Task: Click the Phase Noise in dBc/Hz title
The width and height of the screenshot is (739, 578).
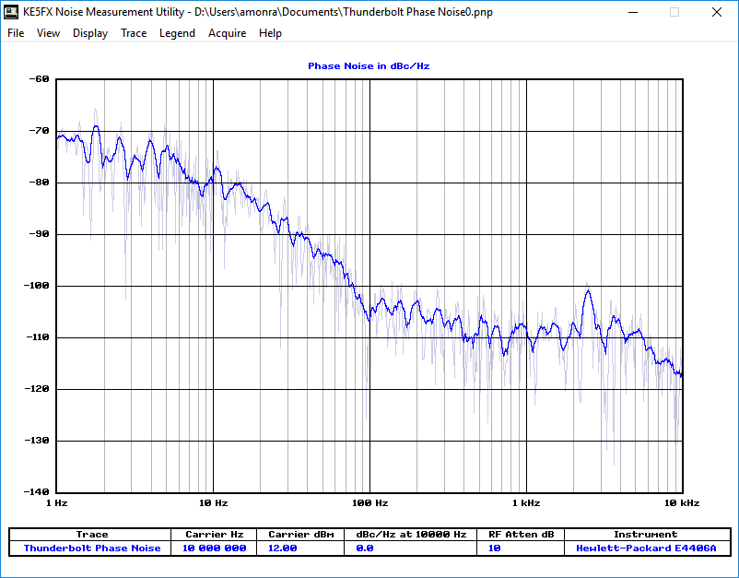Action: pyautogui.click(x=369, y=66)
